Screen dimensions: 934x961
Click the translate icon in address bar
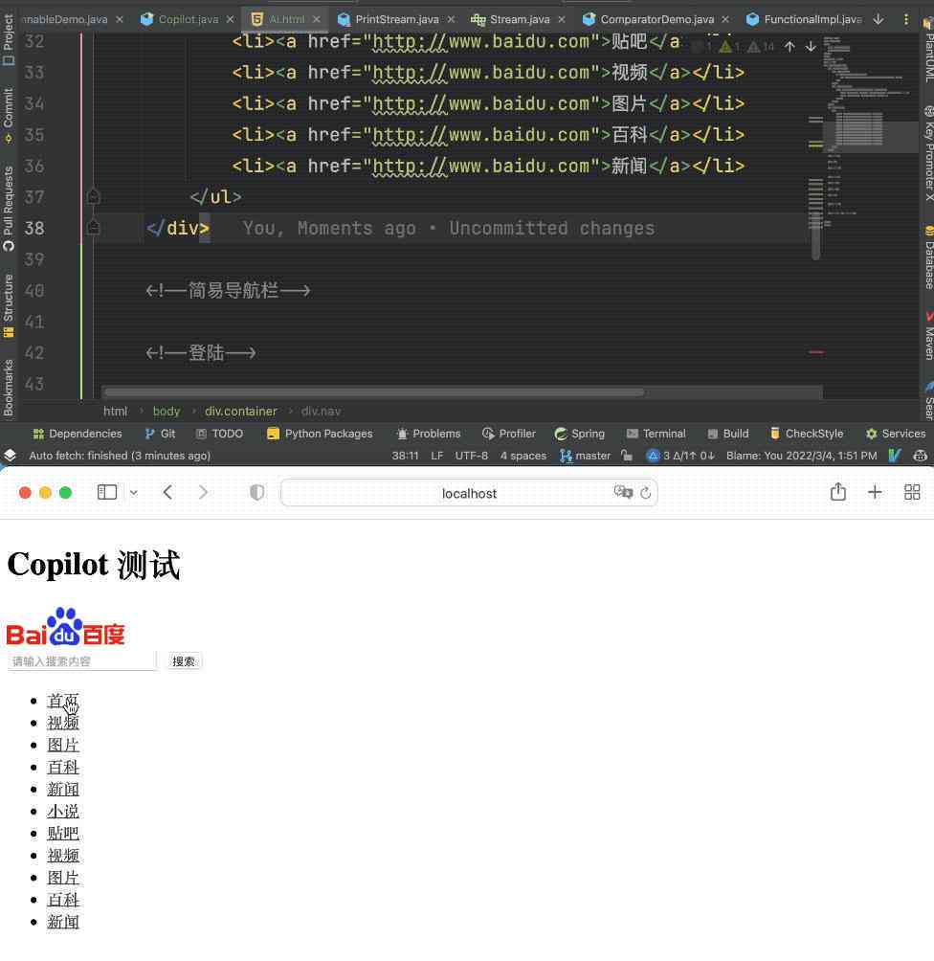[x=623, y=492]
